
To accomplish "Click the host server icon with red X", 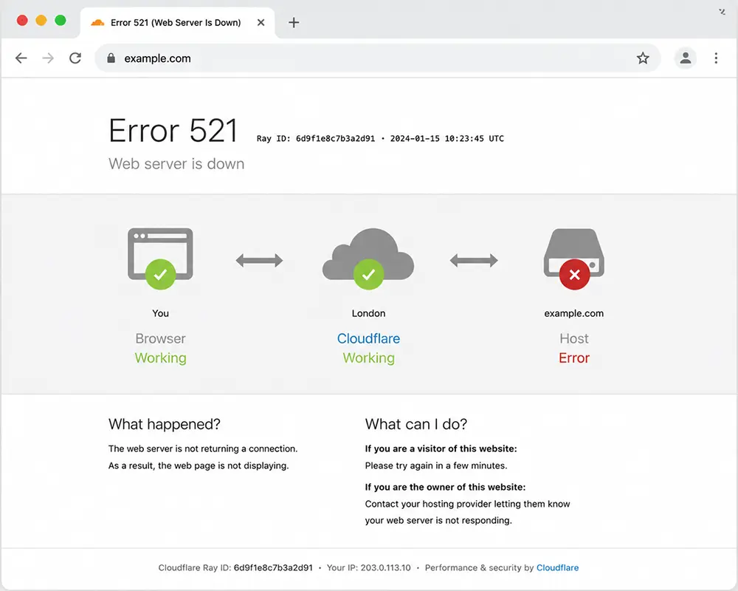I will [574, 259].
